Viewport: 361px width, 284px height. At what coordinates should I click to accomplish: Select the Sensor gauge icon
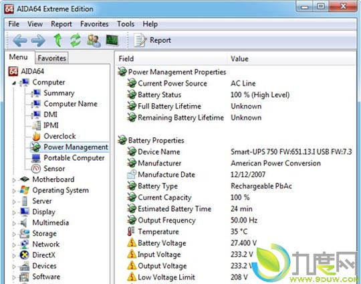(36, 169)
